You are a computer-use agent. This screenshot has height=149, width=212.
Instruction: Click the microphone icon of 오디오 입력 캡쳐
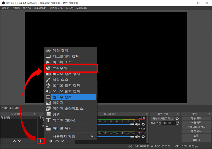(48, 85)
